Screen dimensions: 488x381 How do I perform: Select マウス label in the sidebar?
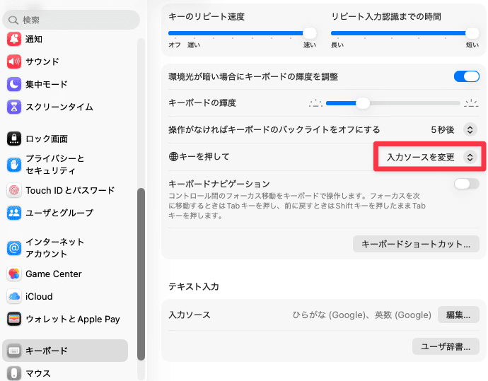point(38,373)
